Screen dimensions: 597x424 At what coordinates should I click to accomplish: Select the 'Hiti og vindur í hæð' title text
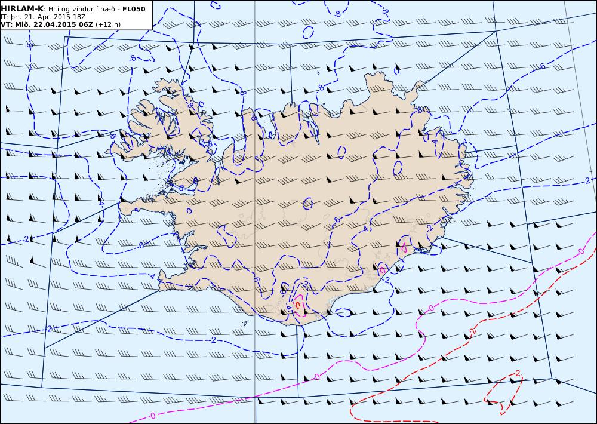coord(81,9)
